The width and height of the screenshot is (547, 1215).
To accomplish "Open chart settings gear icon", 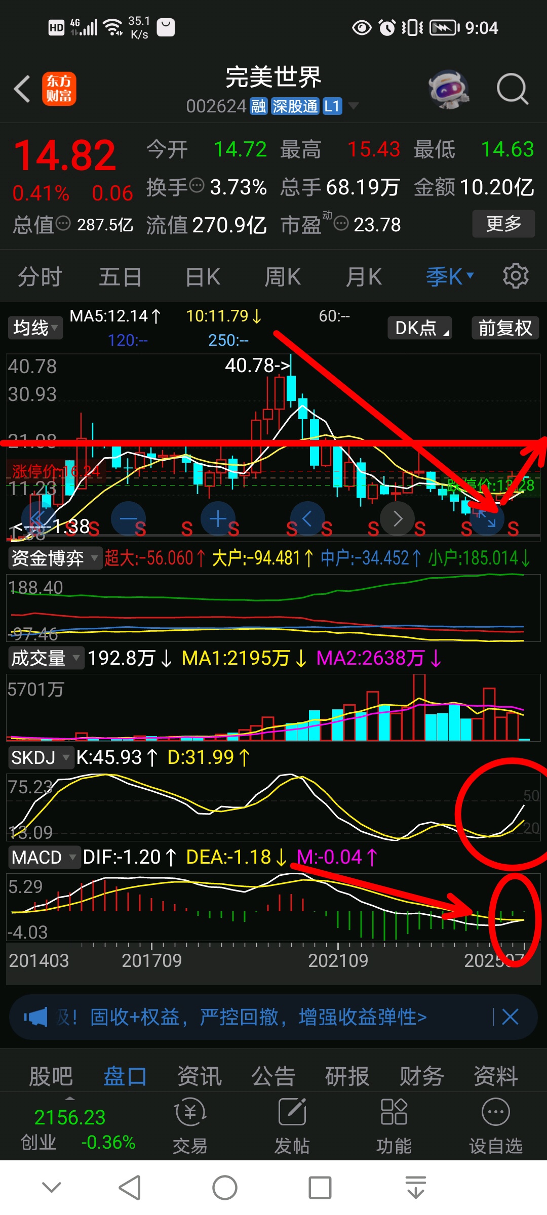I will (x=516, y=276).
